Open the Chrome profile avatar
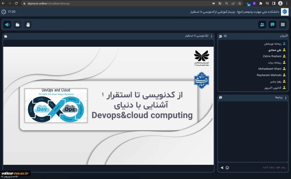Image resolution: width=291 pixels, height=179 pixels. [280, 3]
